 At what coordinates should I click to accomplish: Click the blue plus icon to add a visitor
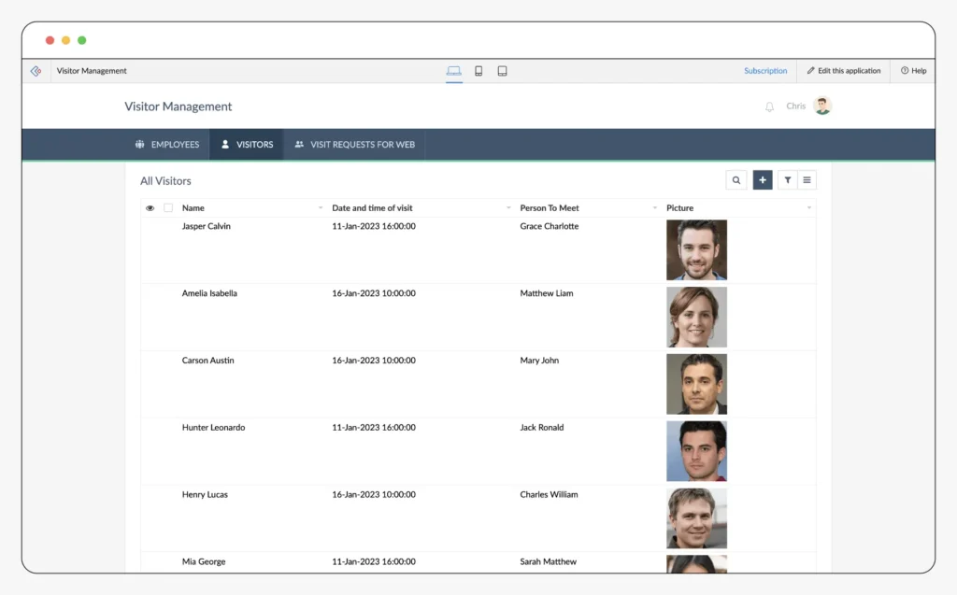763,179
